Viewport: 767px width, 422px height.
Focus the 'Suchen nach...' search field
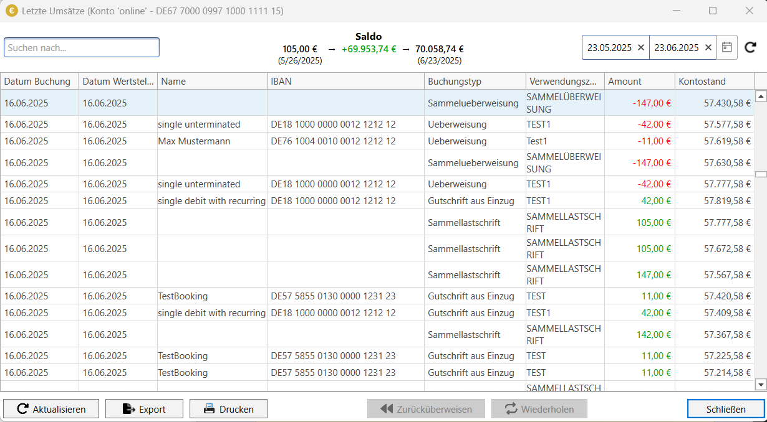82,47
